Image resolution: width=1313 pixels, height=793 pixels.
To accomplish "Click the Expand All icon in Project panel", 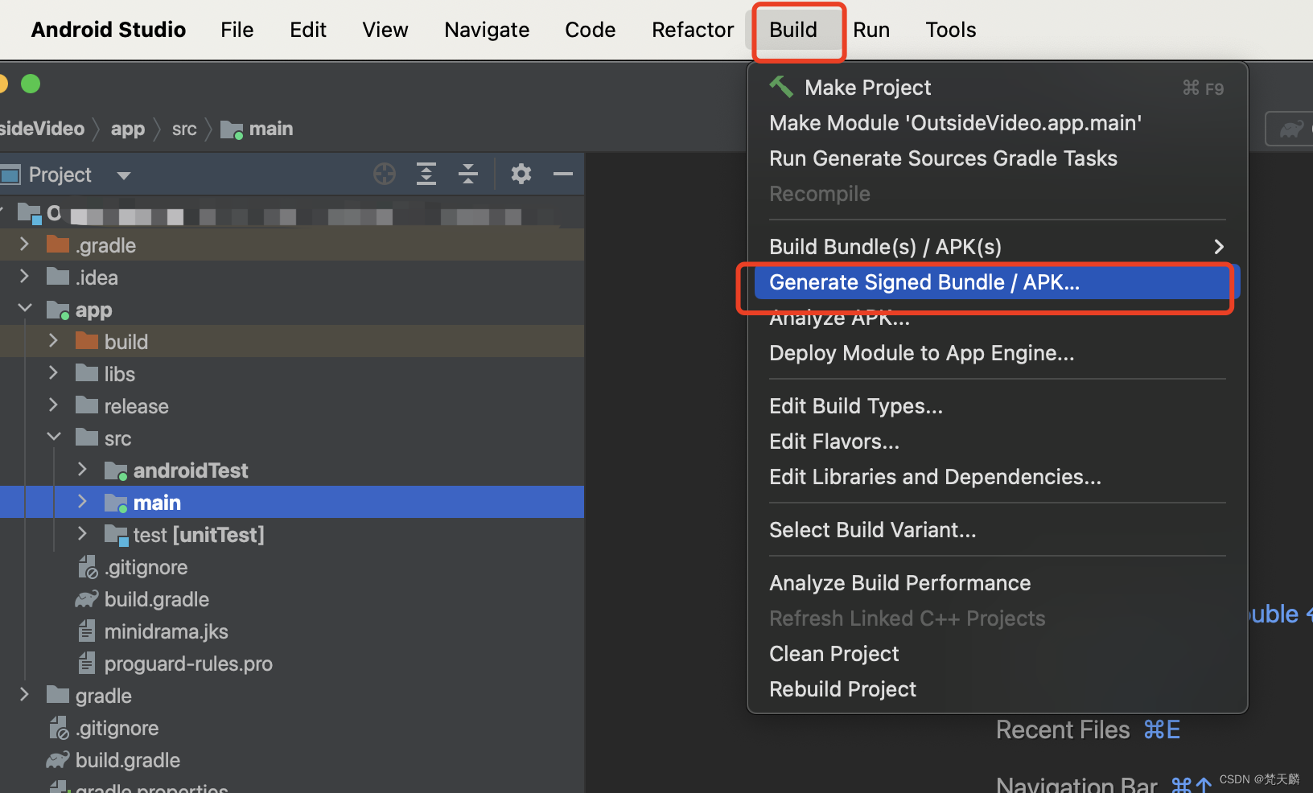I will pos(426,174).
